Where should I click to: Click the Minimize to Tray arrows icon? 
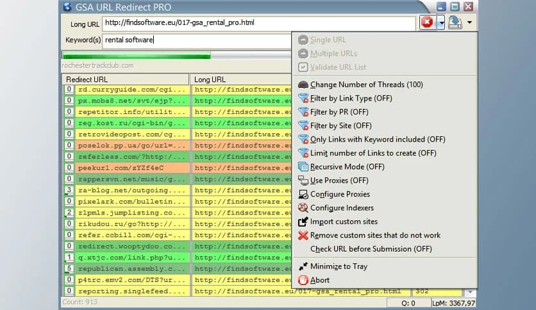(x=303, y=266)
